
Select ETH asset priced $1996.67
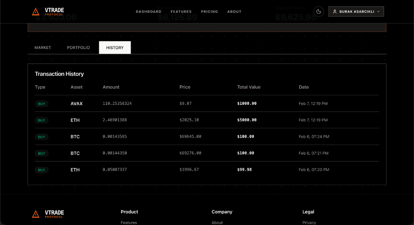(x=75, y=170)
